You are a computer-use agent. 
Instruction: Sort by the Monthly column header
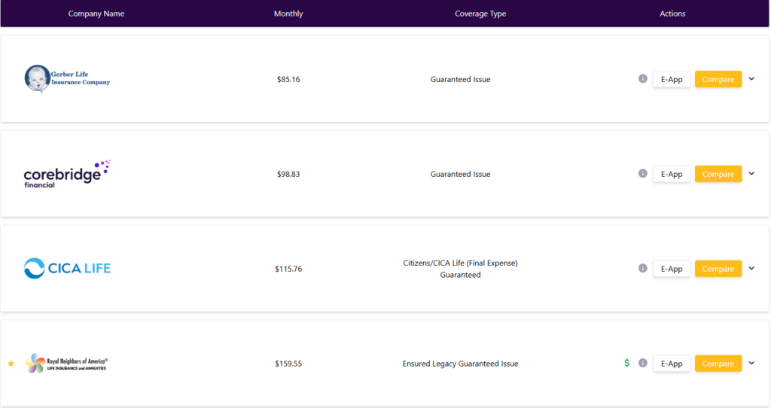(288, 14)
